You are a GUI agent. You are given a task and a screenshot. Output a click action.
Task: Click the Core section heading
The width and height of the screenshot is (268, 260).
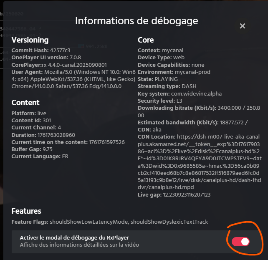pyautogui.click(x=146, y=40)
